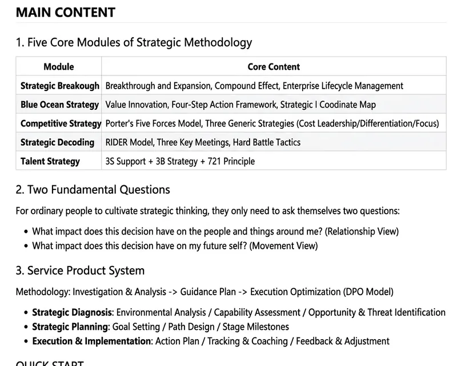Select the Blue Ocean Strategy cell
This screenshot has height=366, width=457.
[x=59, y=105]
